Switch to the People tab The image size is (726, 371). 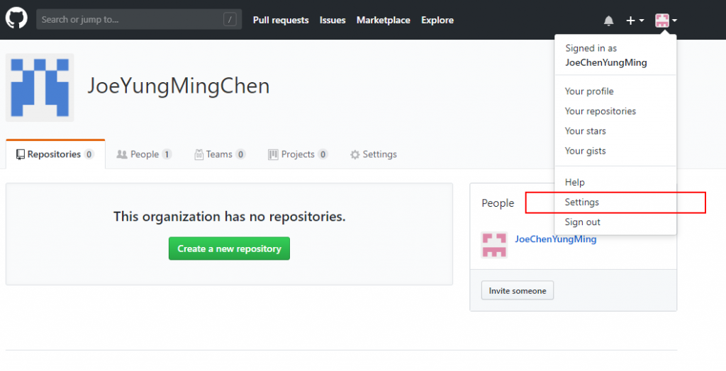coord(144,154)
